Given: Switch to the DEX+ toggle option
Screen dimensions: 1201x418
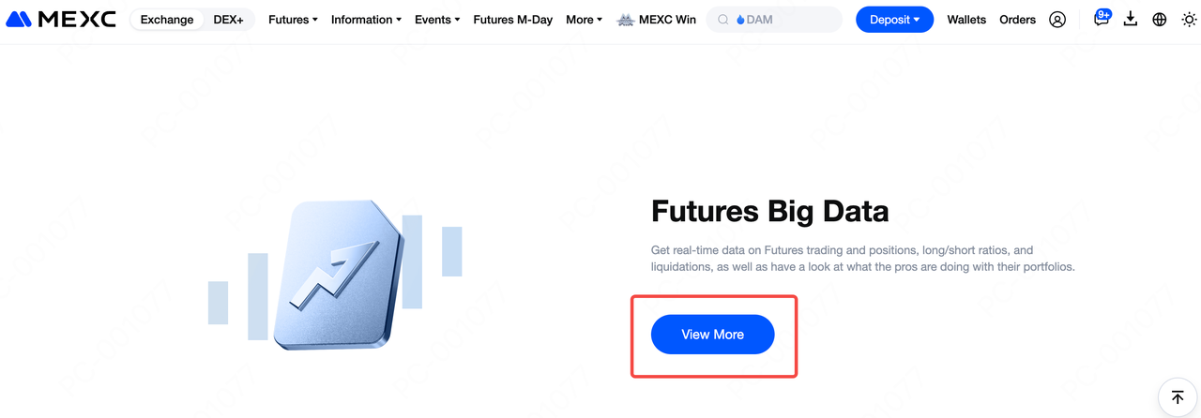Looking at the screenshot, I should [228, 20].
